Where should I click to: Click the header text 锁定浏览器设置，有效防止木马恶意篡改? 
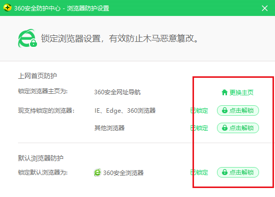click(120, 38)
